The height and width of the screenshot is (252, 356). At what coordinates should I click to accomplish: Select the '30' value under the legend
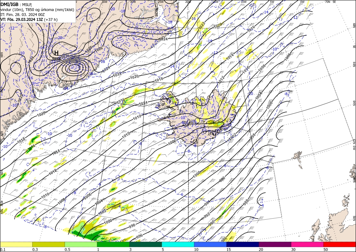(293, 250)
